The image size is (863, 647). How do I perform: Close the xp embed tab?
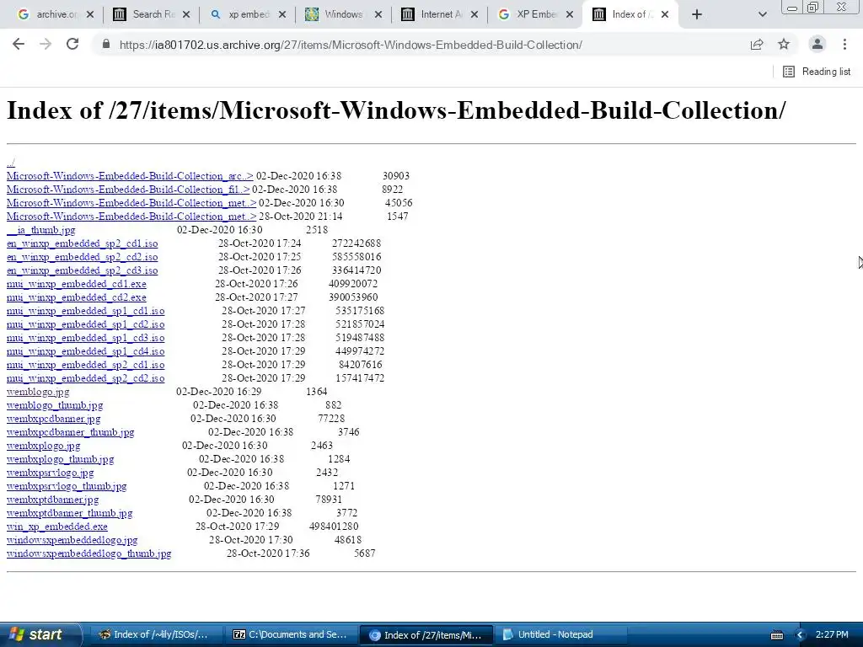pyautogui.click(x=282, y=14)
